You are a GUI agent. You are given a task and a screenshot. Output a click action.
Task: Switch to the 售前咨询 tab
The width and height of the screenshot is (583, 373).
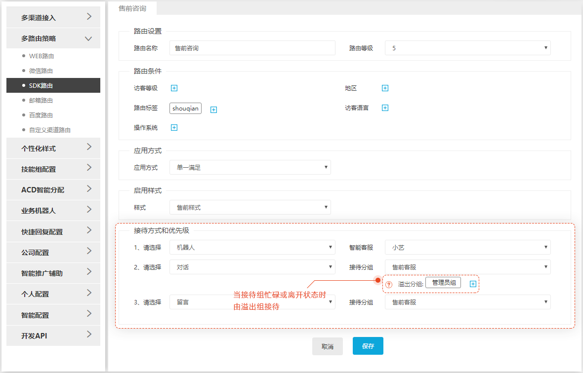[x=132, y=8]
